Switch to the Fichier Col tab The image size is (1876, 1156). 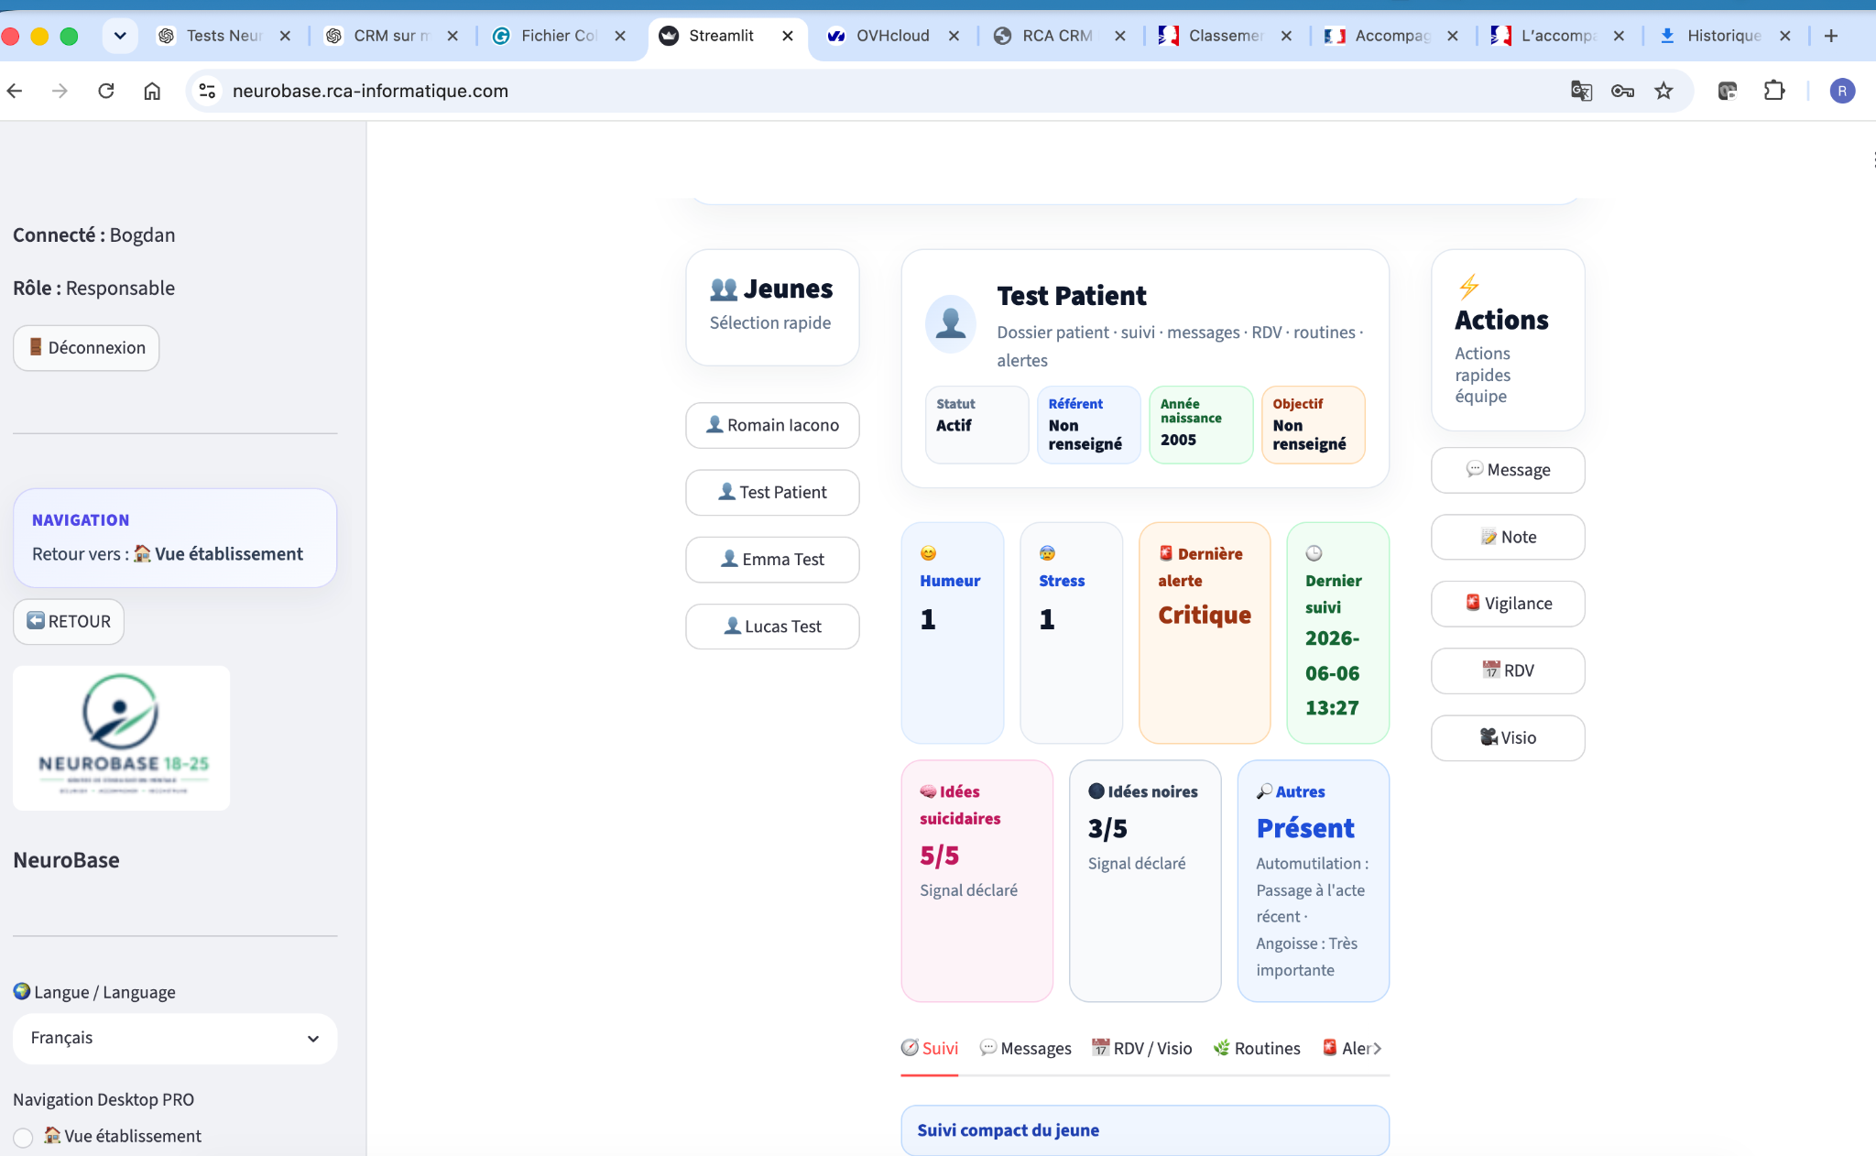point(558,36)
